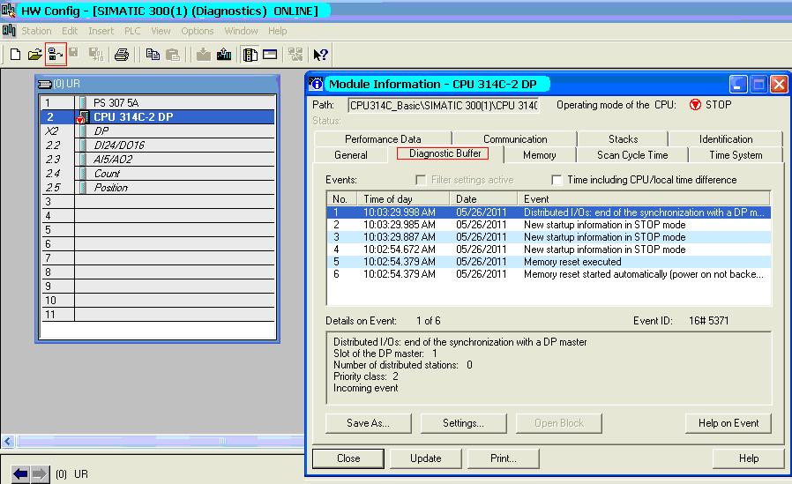Select Memory reset started automatically event

tap(549, 274)
